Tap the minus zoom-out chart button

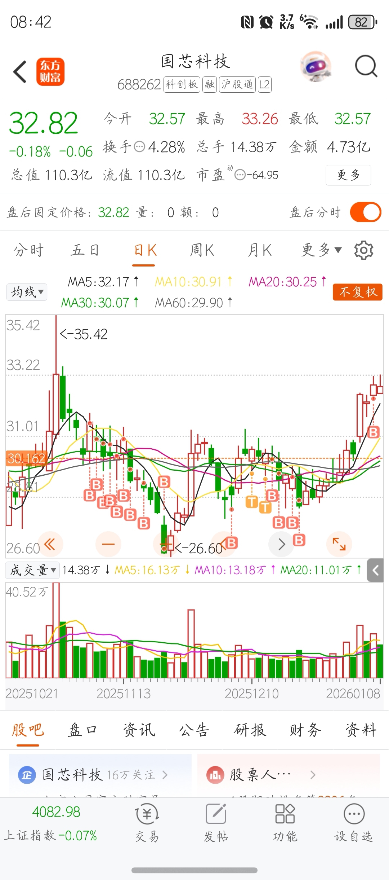pos(108,544)
